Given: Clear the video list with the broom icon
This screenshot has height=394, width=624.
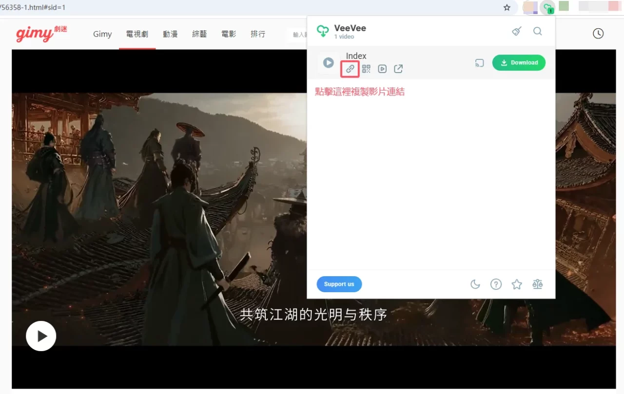Looking at the screenshot, I should pyautogui.click(x=516, y=31).
